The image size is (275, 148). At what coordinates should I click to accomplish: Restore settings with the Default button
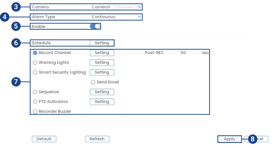coord(44,139)
